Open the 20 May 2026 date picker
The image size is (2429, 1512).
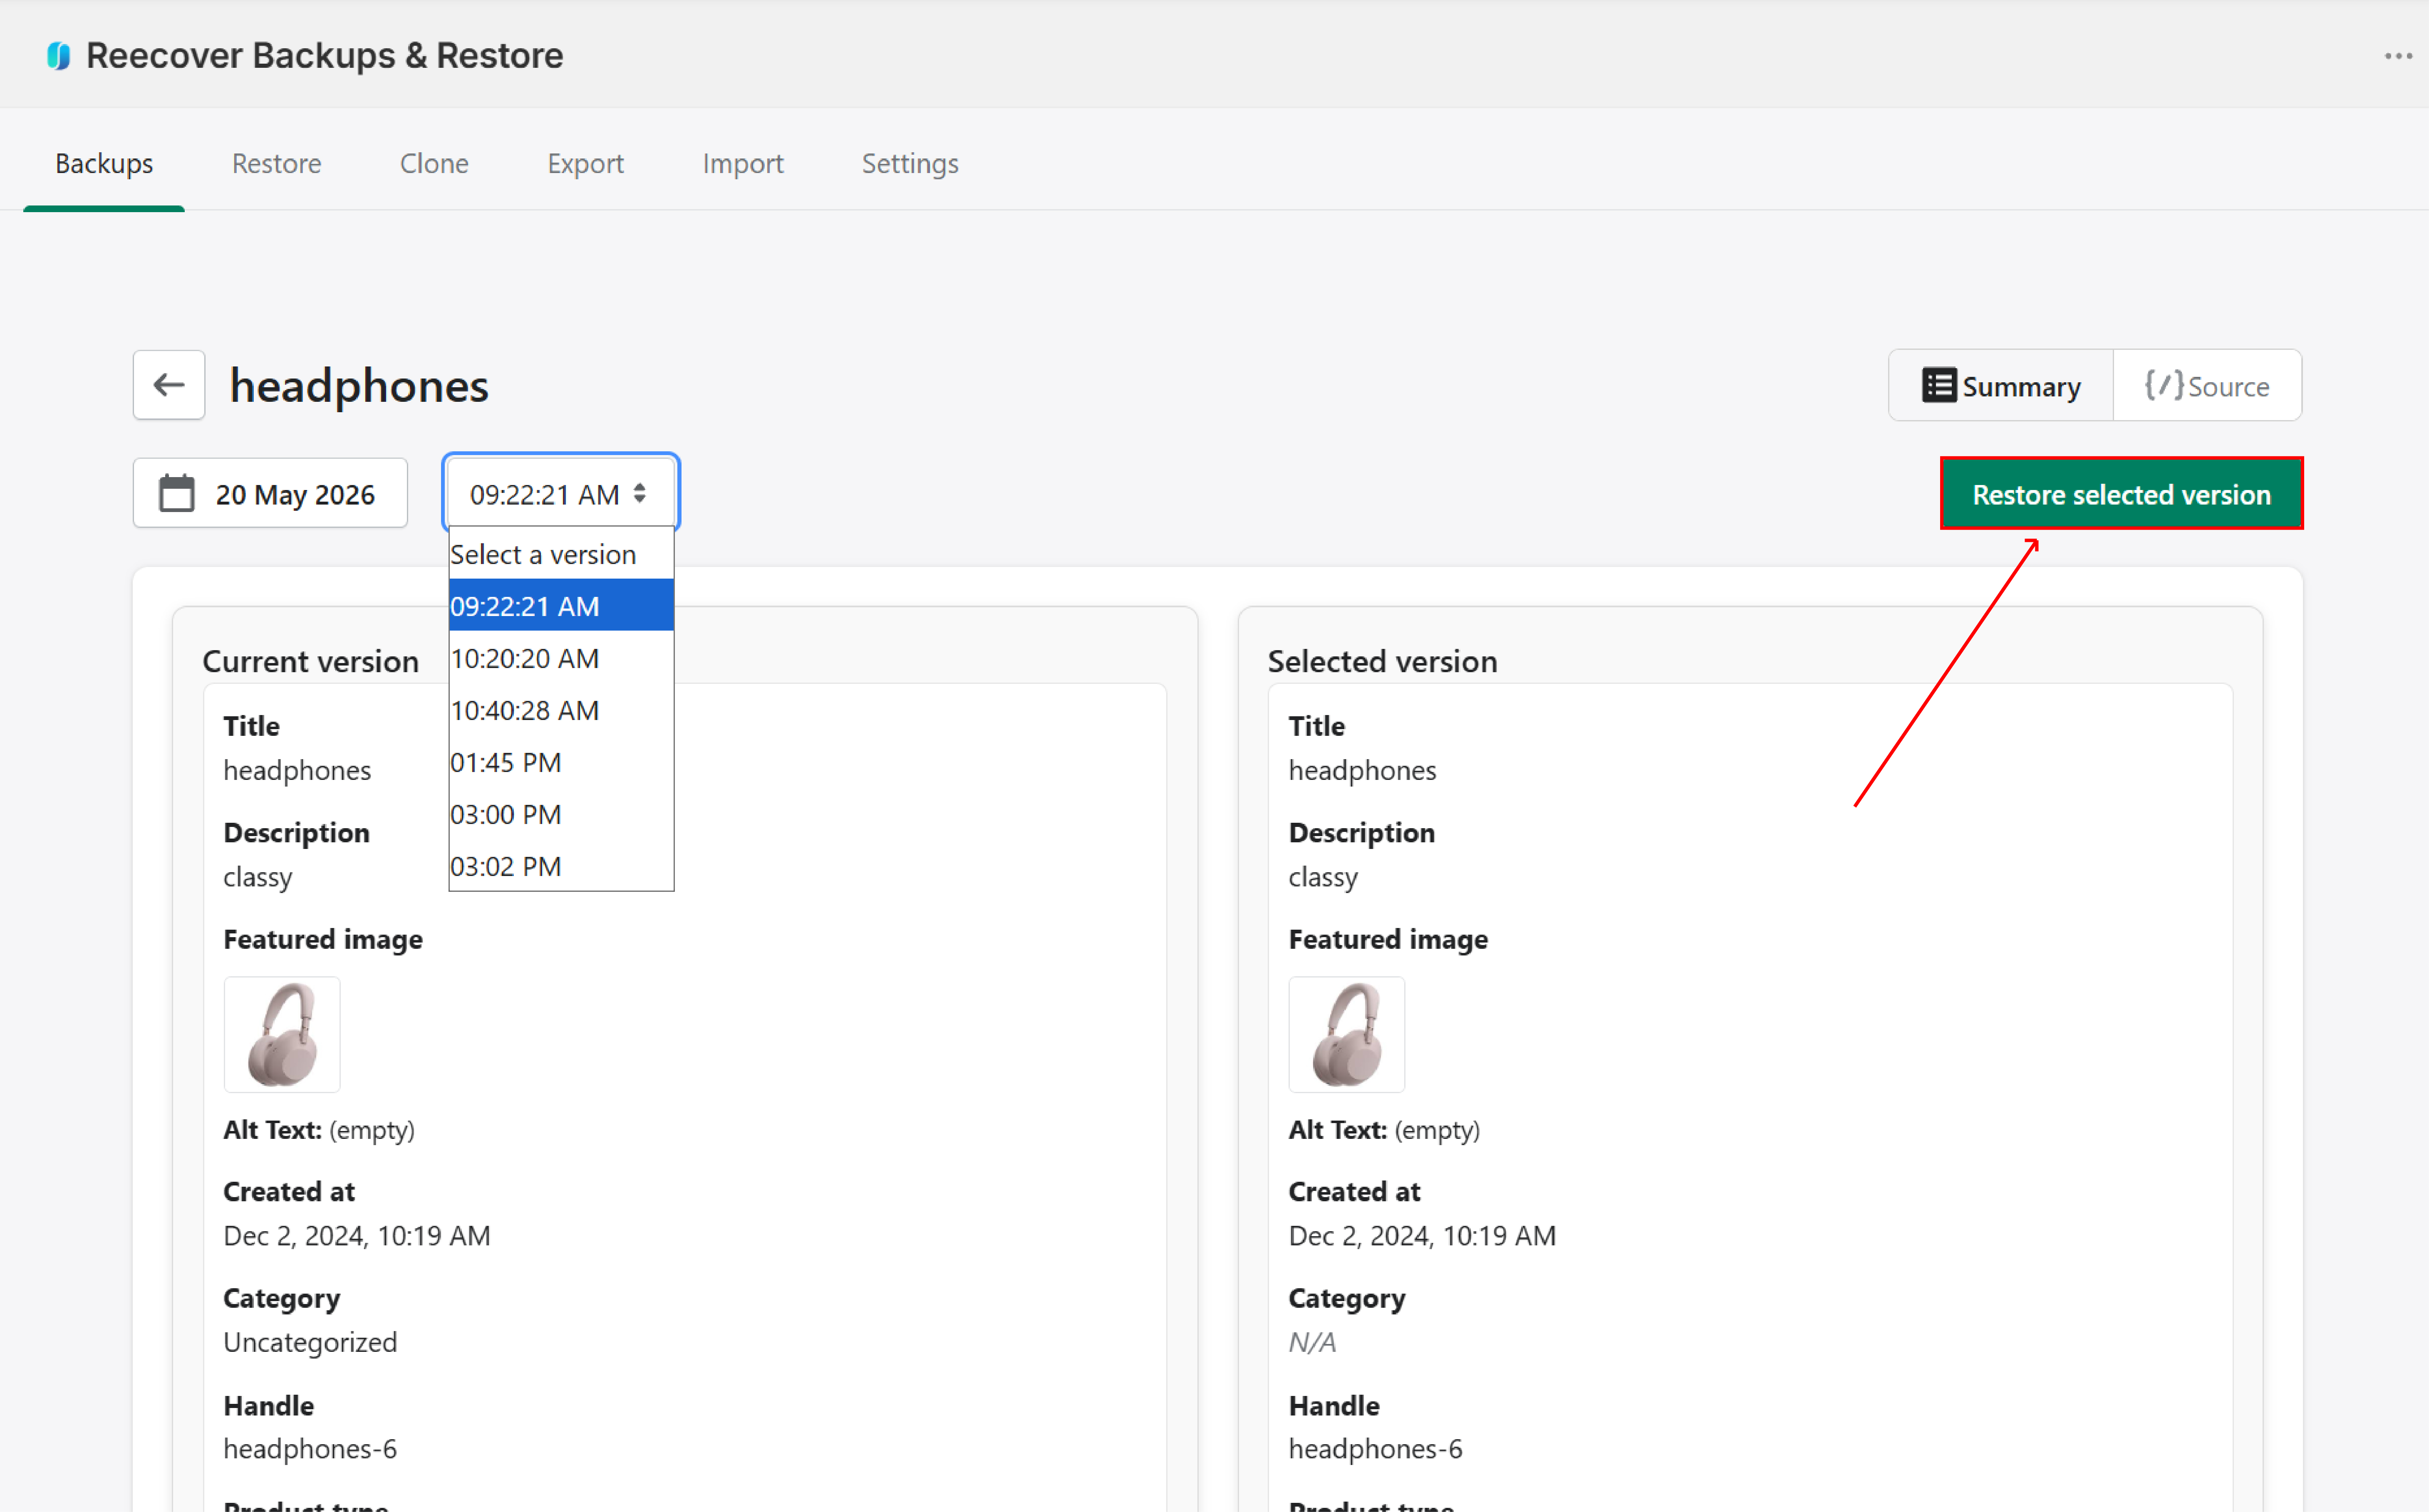pyautogui.click(x=270, y=493)
